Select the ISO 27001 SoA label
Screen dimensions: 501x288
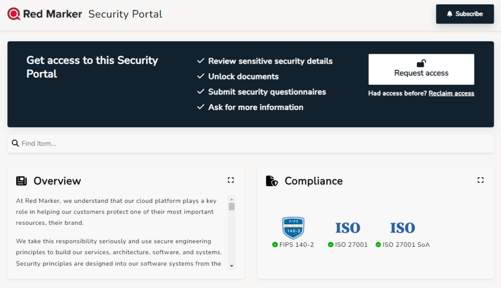406,245
